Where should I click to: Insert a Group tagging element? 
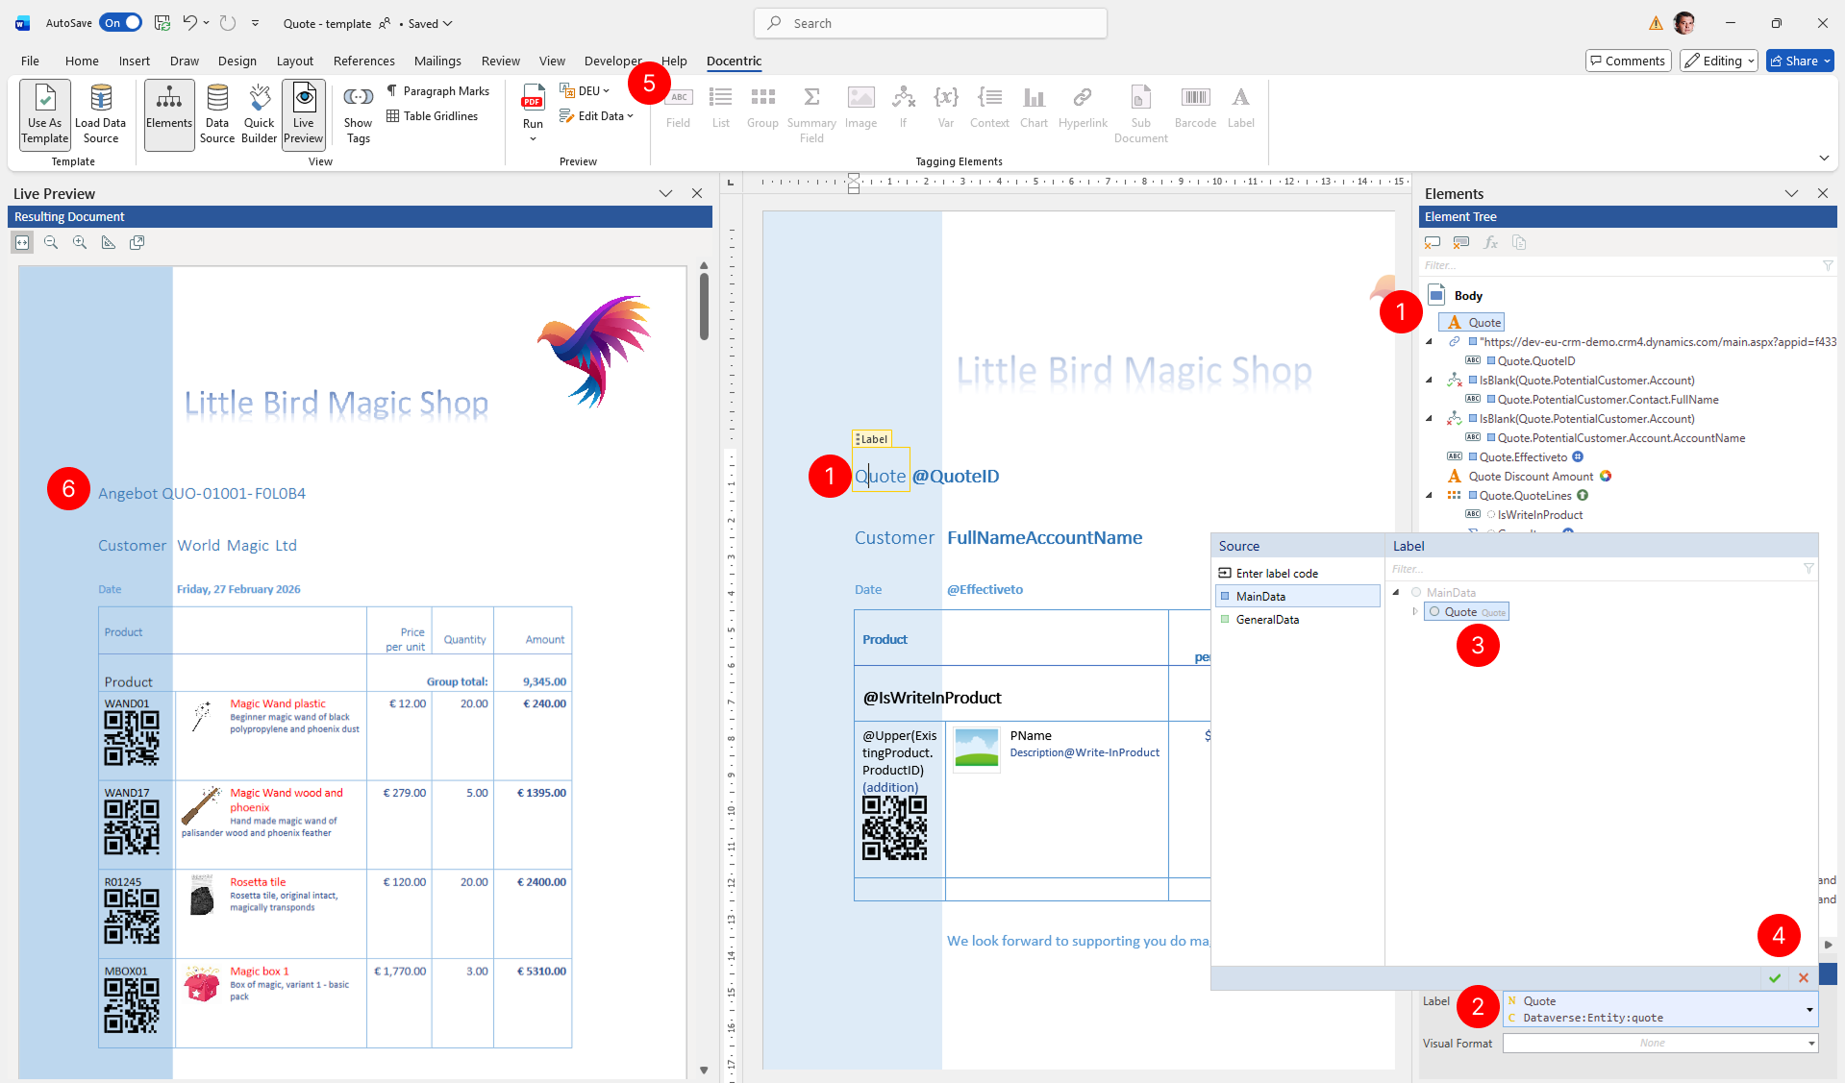click(x=762, y=108)
